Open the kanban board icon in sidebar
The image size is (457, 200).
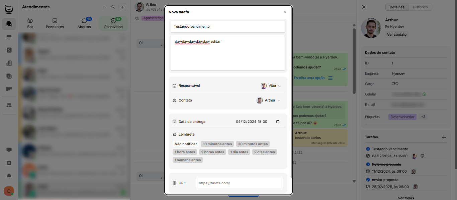click(9, 89)
